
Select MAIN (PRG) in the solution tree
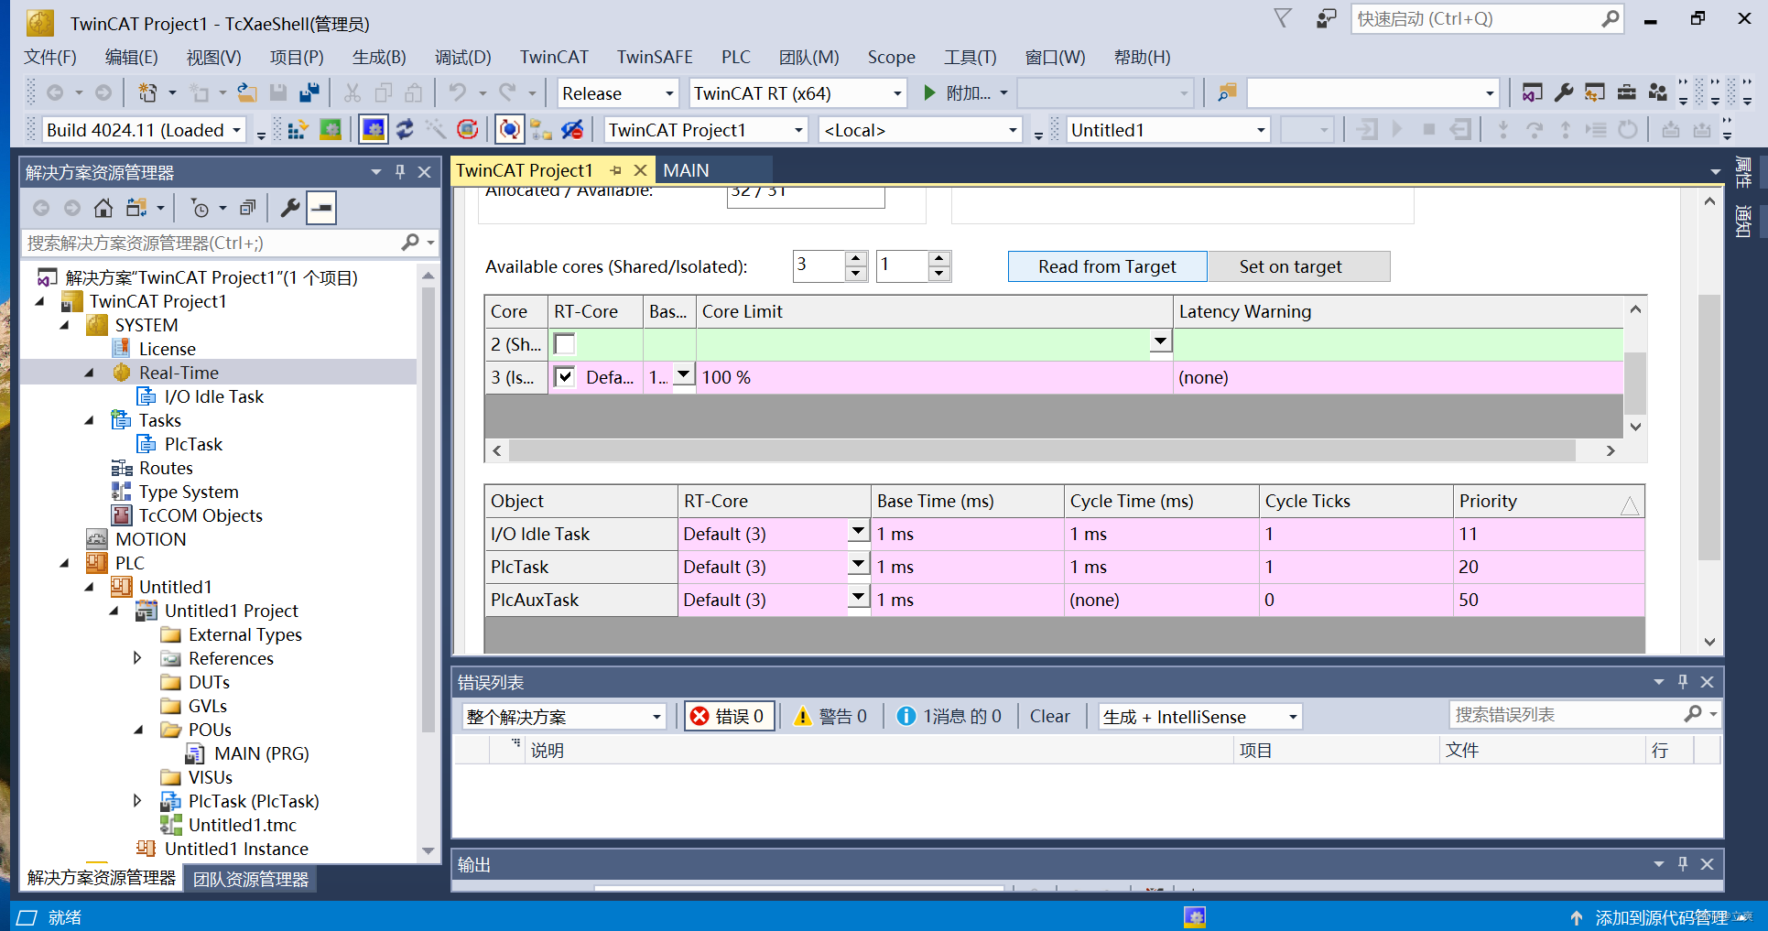coord(261,753)
